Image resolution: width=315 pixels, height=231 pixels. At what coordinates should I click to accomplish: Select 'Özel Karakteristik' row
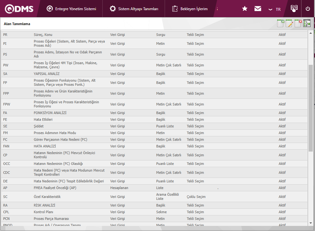(x=154, y=197)
